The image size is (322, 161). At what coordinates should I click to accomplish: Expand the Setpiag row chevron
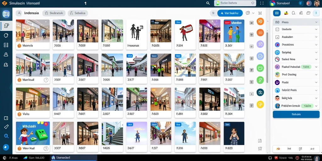point(316,53)
